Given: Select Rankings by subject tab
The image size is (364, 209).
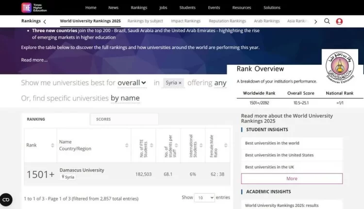Looking at the screenshot, I should (145, 21).
